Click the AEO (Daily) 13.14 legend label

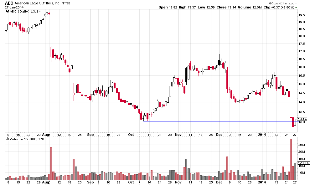(25, 12)
